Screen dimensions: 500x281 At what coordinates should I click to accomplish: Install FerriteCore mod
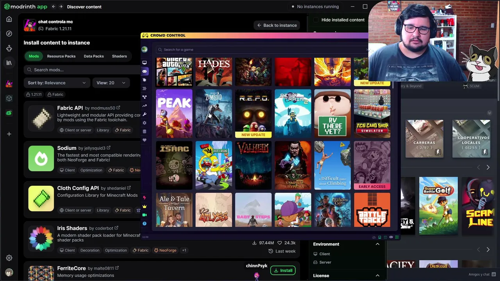pos(283,270)
